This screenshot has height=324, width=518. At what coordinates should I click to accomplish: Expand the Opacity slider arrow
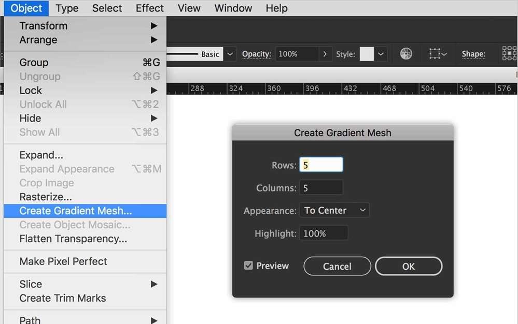point(325,54)
